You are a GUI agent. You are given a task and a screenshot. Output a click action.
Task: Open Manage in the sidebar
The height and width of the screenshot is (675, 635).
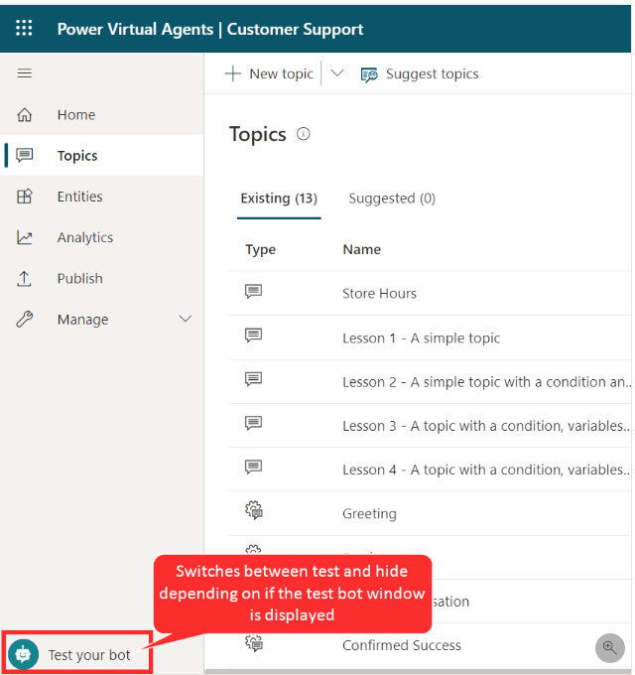coord(101,320)
